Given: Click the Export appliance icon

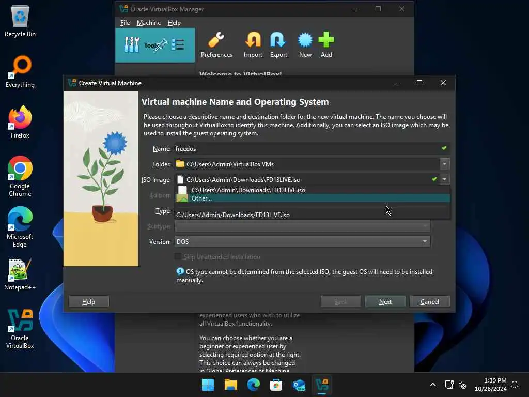Looking at the screenshot, I should (278, 45).
